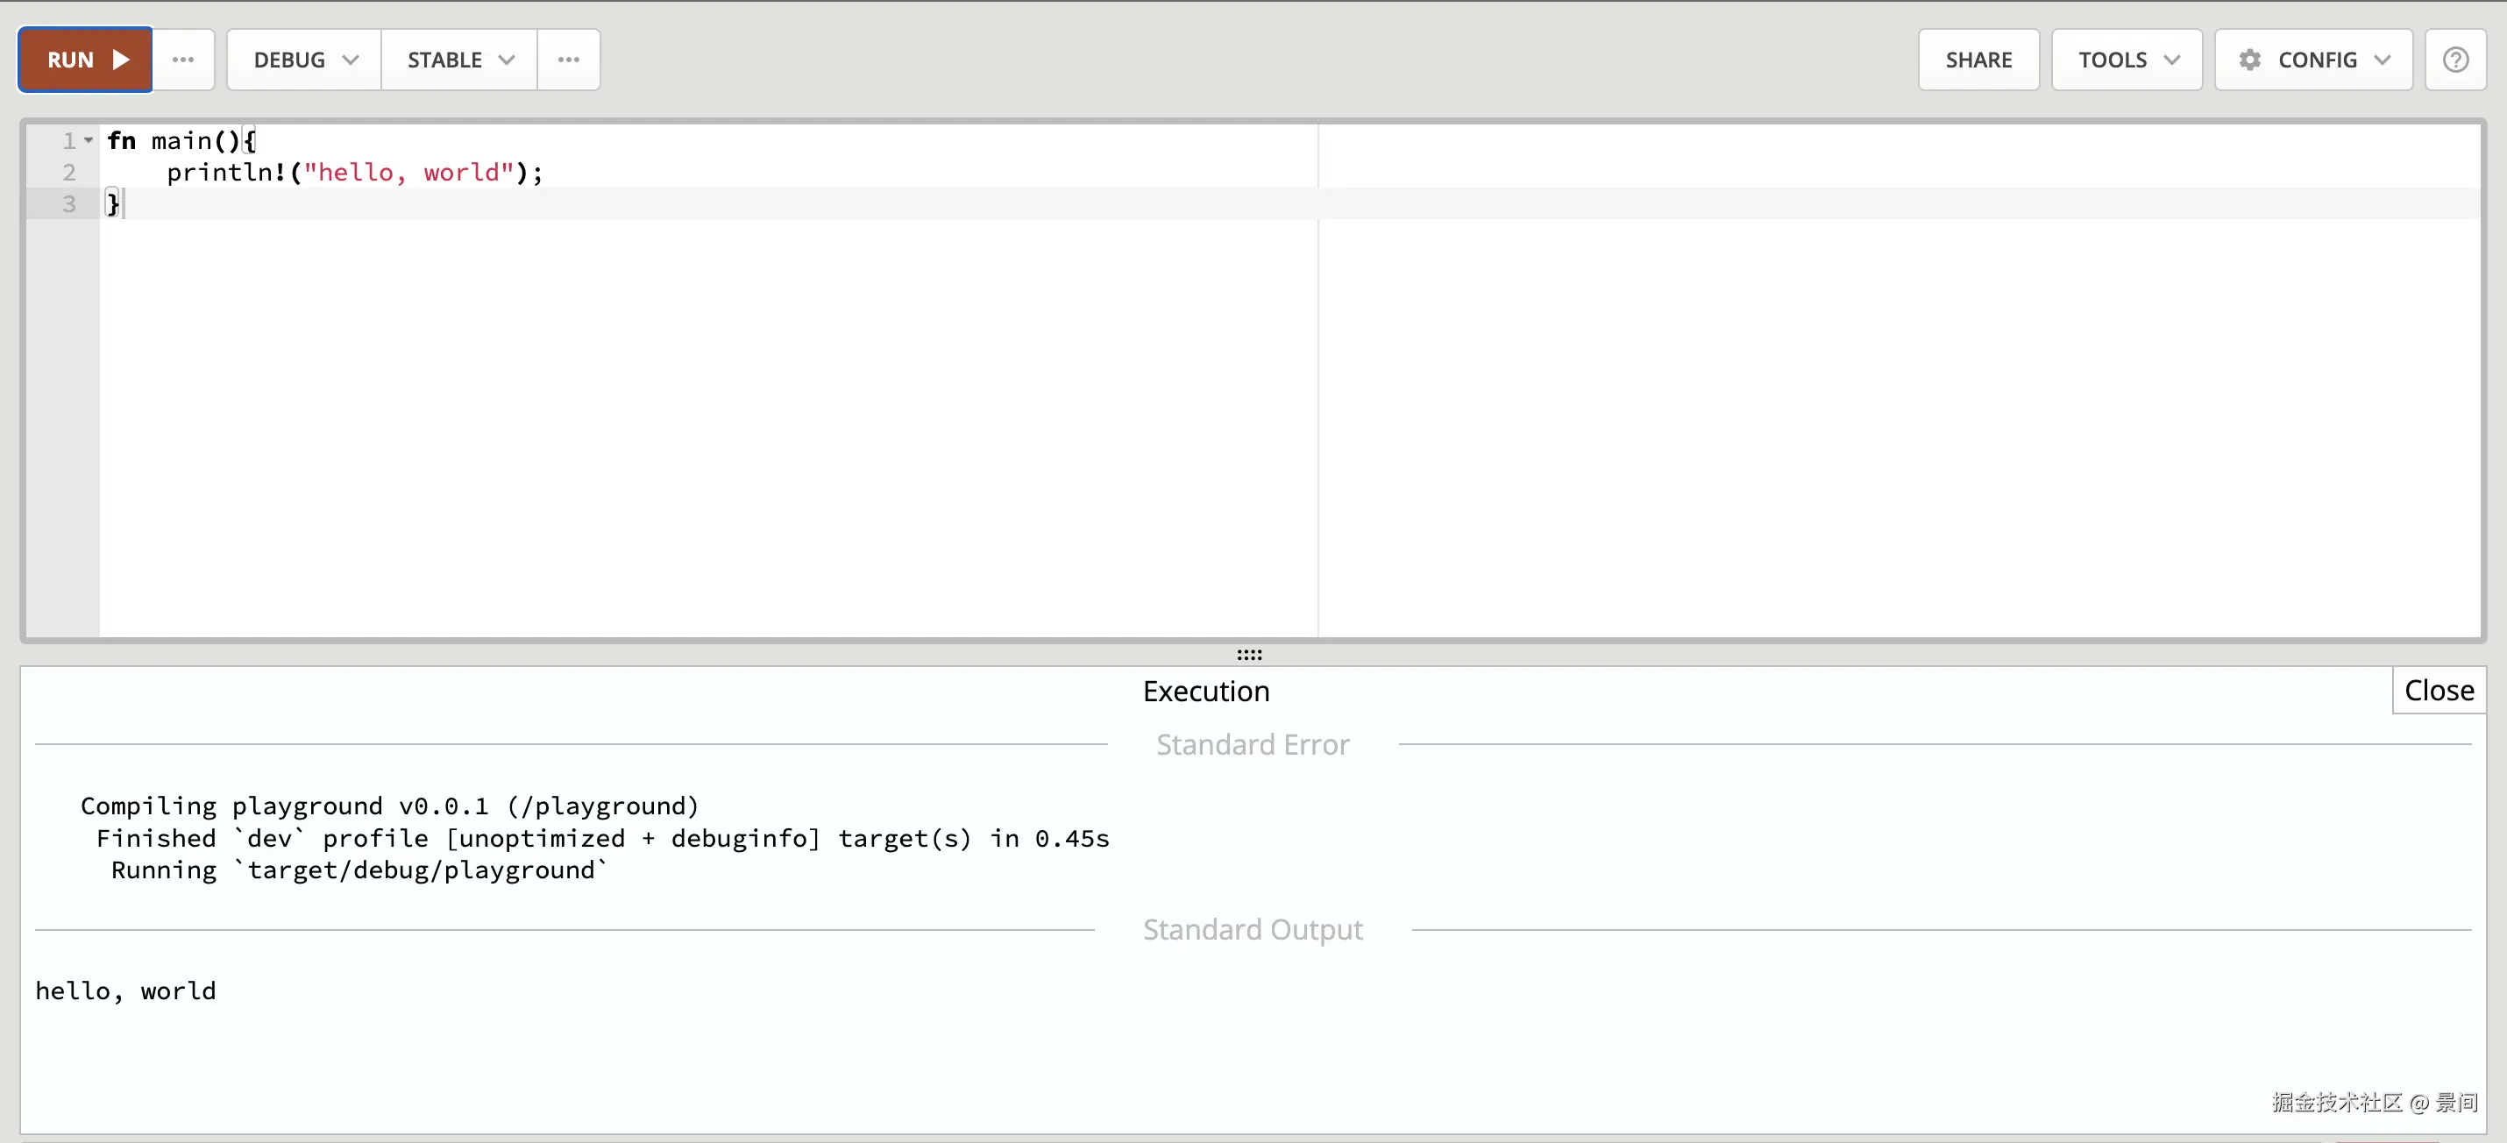
Task: Collapse the fn main fold arrow
Action: coord(89,140)
